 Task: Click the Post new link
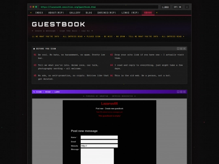coord(99,109)
